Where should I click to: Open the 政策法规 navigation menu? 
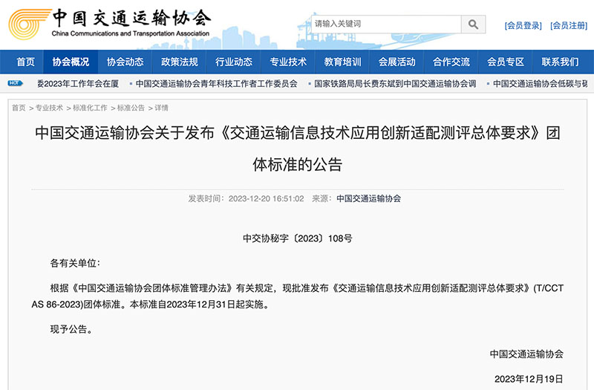pyautogui.click(x=179, y=62)
